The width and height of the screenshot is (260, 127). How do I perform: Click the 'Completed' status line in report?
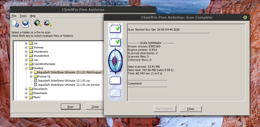coord(135,83)
